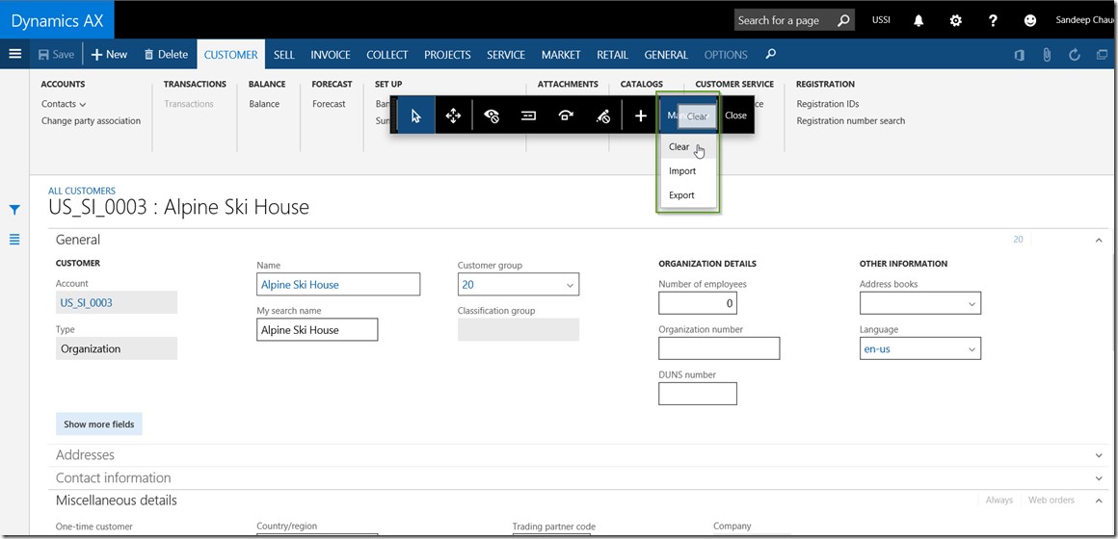Collapse Miscellaneous details section
Viewport: 1118px width, 539px height.
[1099, 500]
